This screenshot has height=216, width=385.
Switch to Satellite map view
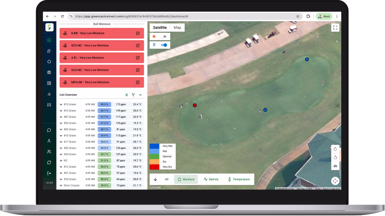(x=160, y=27)
